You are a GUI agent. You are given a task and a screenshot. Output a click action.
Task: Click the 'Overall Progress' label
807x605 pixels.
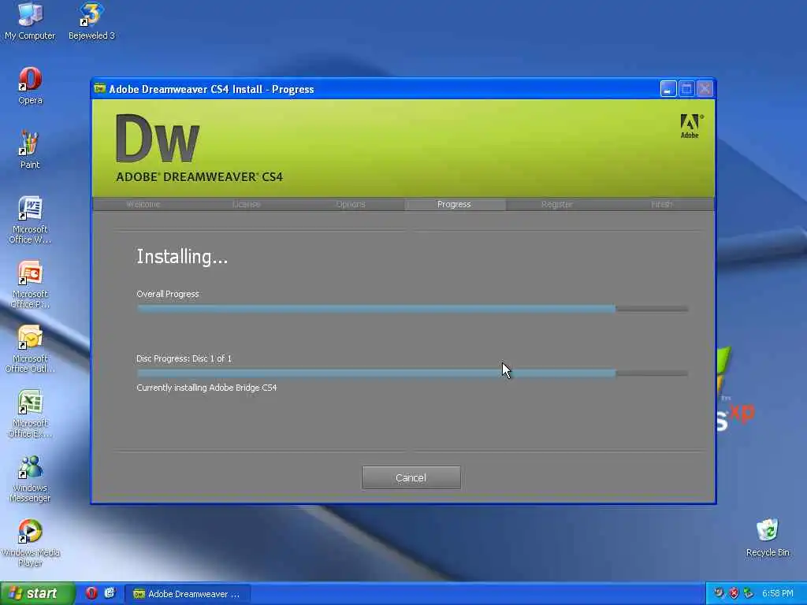coord(168,294)
